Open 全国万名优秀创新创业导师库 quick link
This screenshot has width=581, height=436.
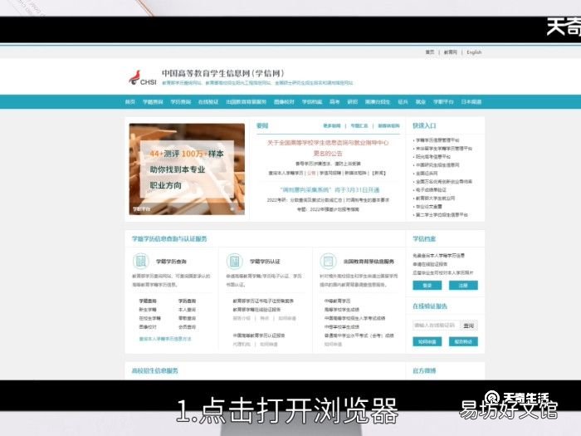444,182
